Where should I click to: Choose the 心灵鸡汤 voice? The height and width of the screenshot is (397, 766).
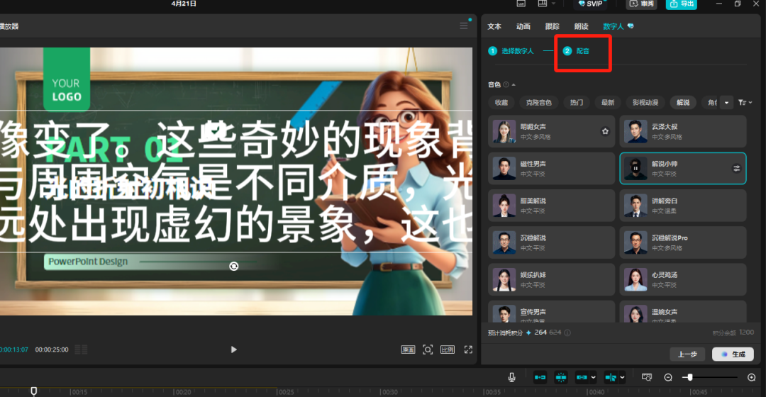pos(683,280)
